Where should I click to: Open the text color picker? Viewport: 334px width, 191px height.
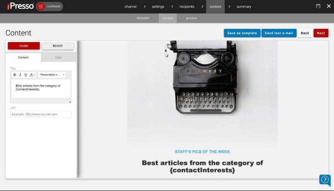tap(32, 75)
